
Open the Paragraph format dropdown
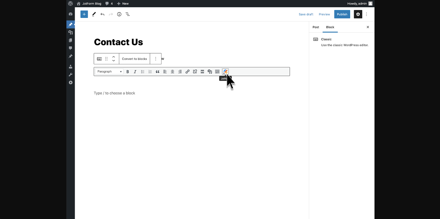point(109,72)
